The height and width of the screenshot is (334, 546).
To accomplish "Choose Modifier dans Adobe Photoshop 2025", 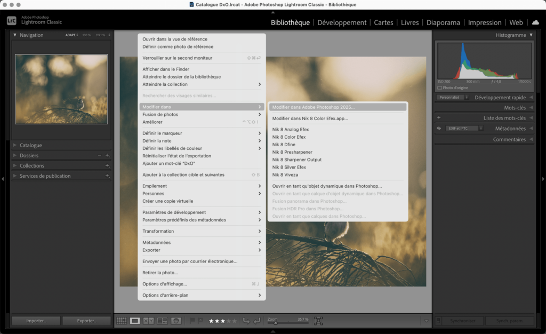I will [338, 107].
